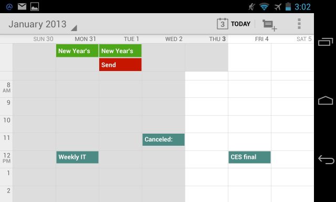
Task: Open the recent apps button
Action: 325,42
